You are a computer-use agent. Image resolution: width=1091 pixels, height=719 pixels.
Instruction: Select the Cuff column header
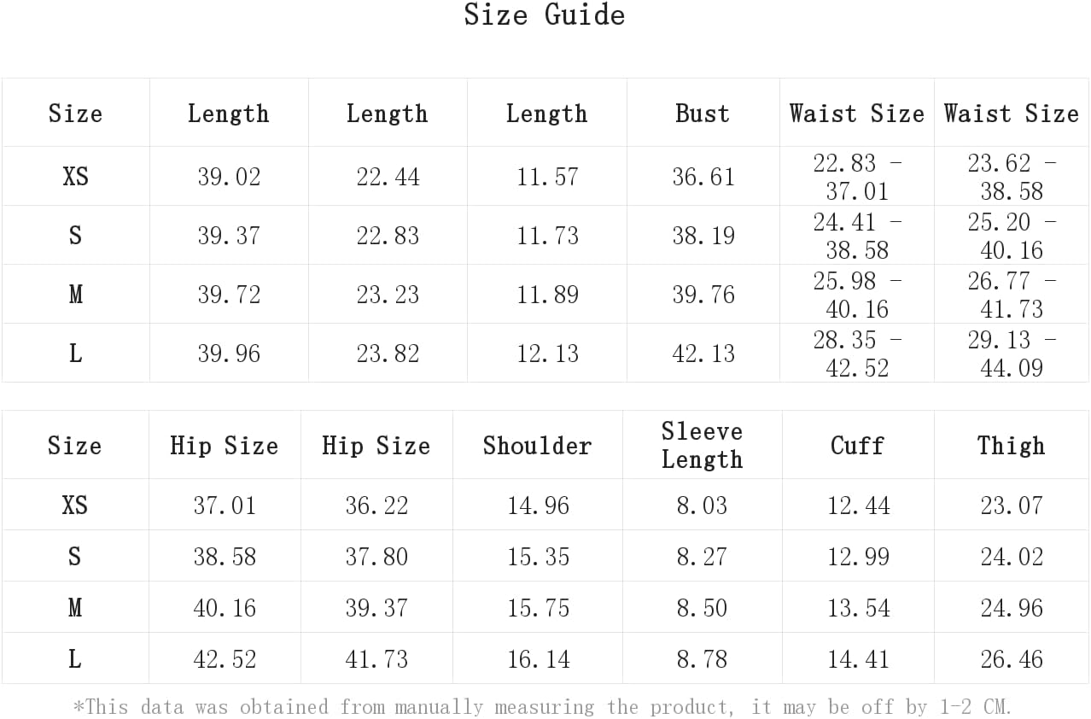tap(857, 446)
